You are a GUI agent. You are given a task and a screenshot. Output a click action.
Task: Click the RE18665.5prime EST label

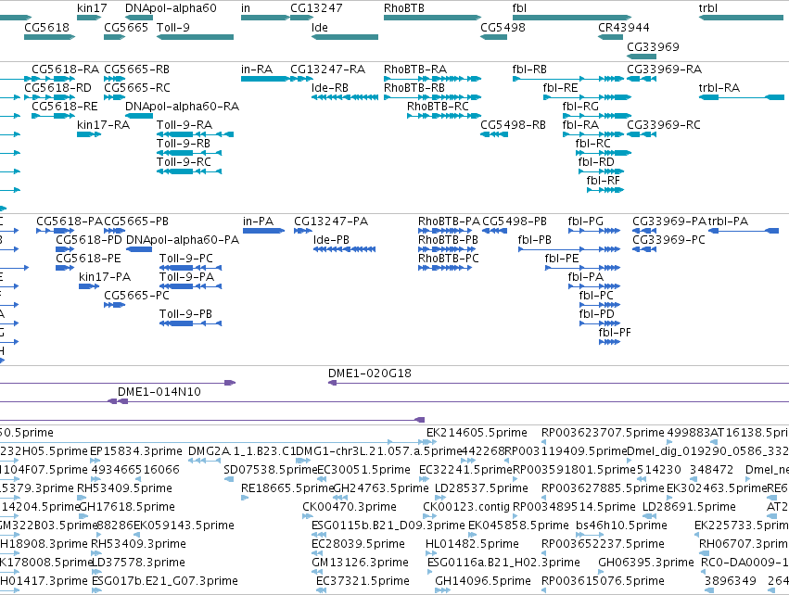(287, 487)
